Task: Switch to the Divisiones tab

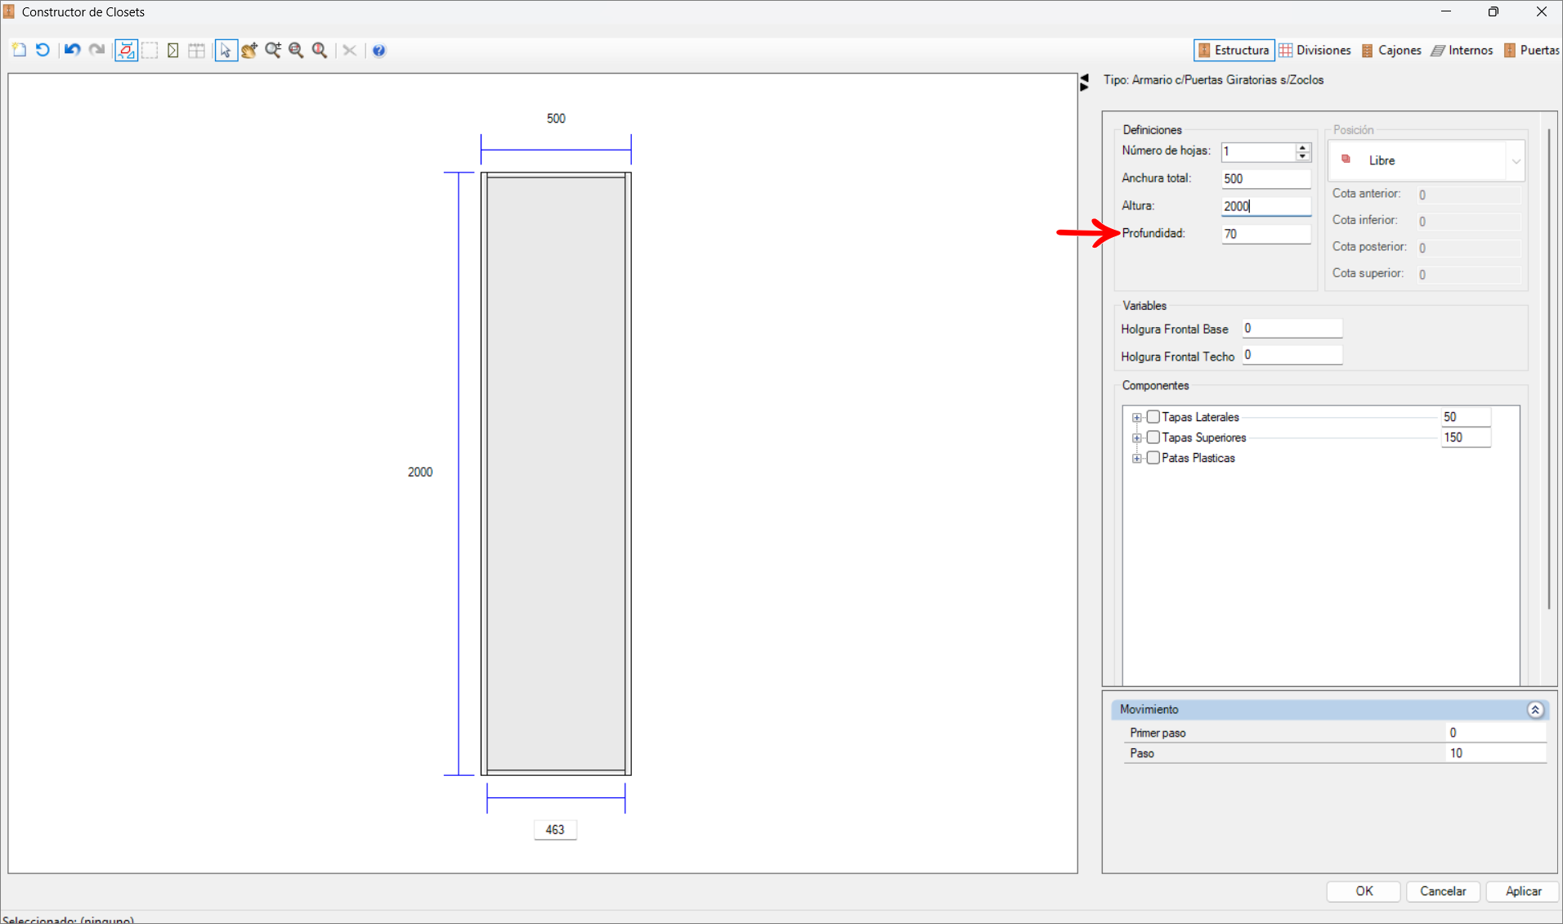Action: [1314, 50]
